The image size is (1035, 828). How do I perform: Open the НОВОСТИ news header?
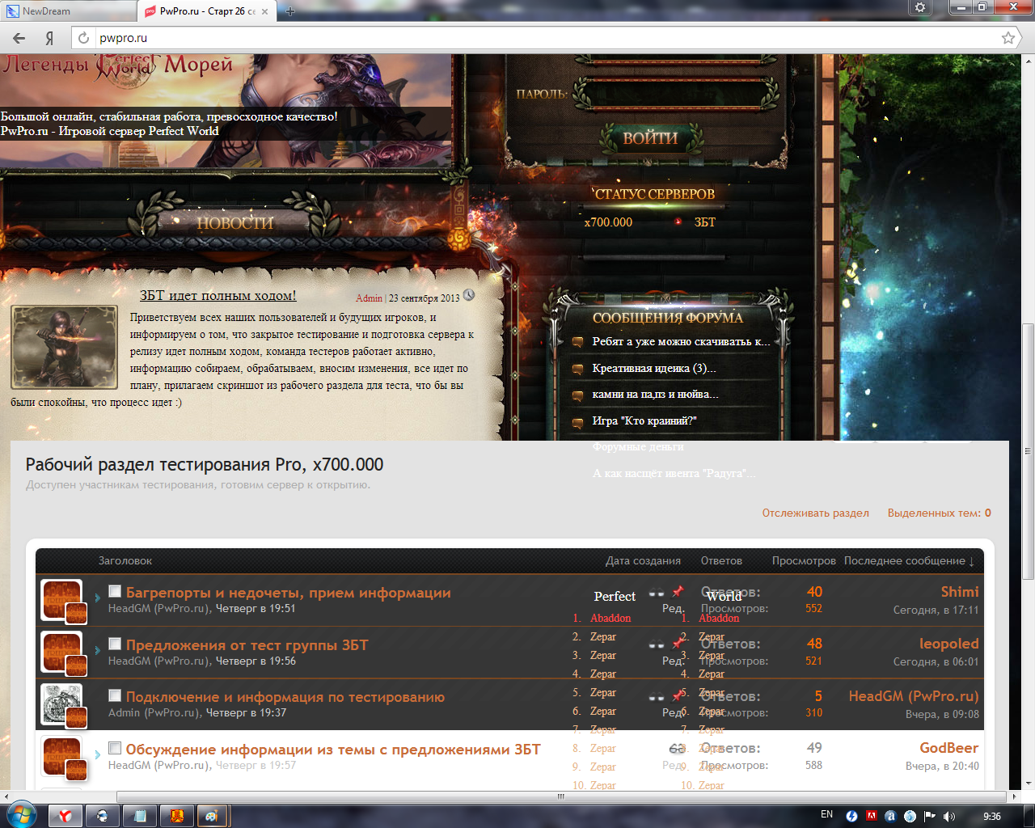point(235,222)
